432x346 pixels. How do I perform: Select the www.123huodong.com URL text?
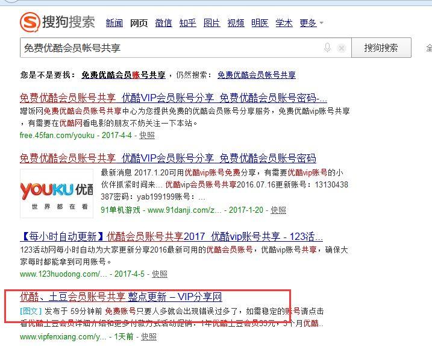[63, 274]
